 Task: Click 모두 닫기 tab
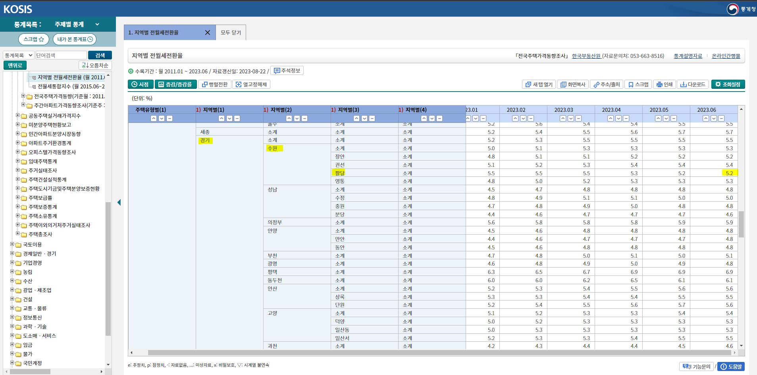(231, 33)
